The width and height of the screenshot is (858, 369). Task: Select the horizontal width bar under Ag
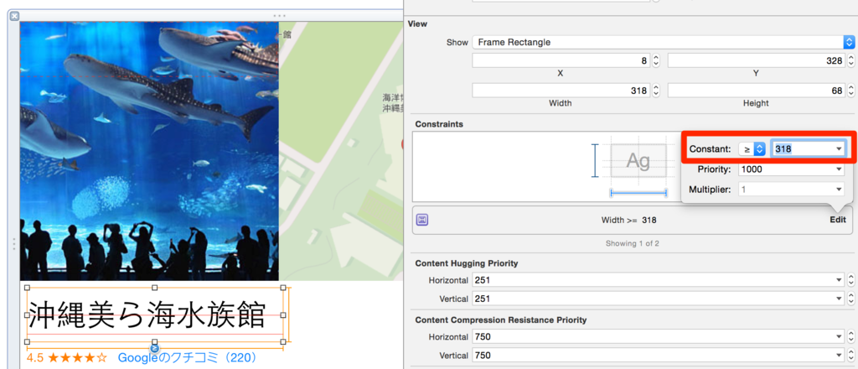click(x=638, y=193)
